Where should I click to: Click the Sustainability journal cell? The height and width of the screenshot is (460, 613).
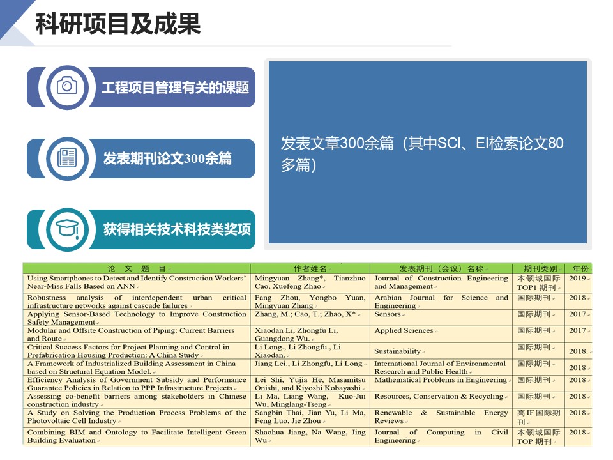tap(398, 351)
